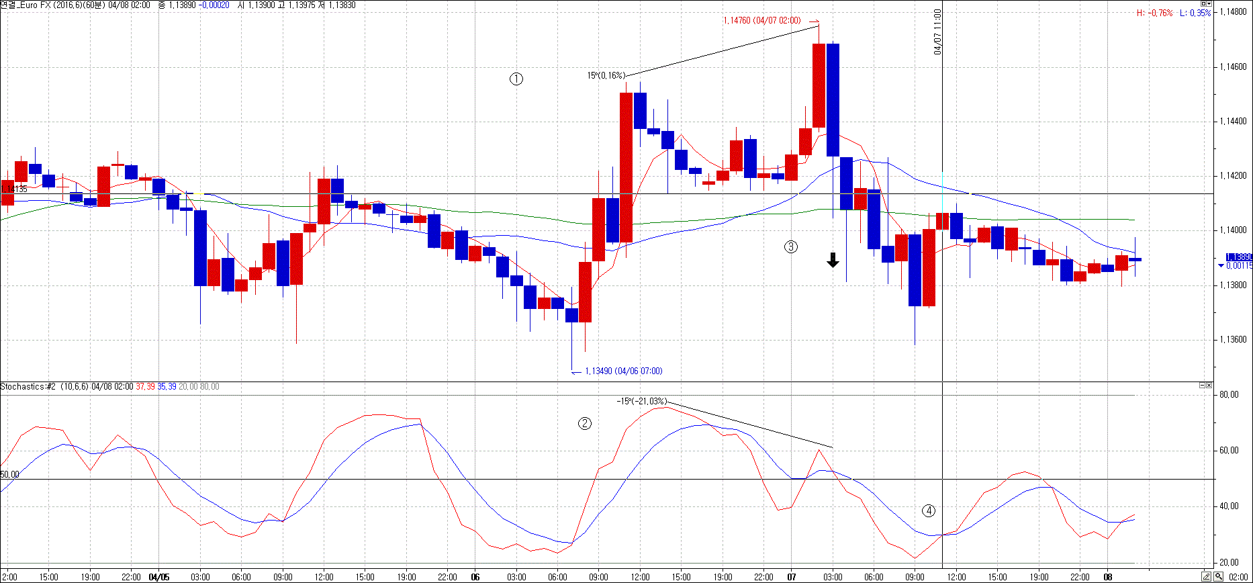Click the H: -0,76% L: 0,35% readout
1253x583 pixels.
point(1174,13)
